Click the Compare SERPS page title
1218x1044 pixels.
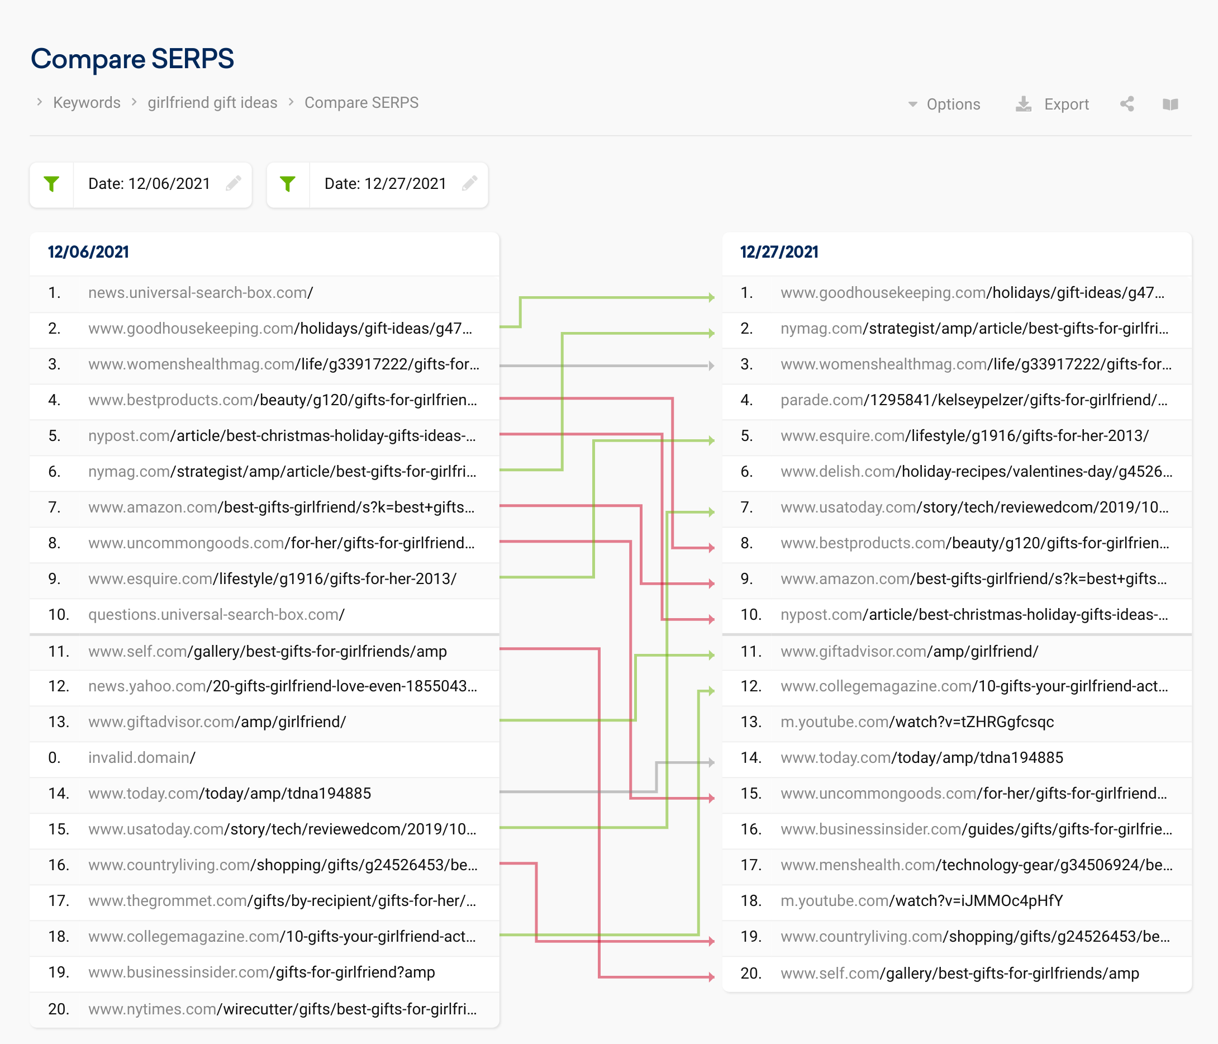pyautogui.click(x=132, y=59)
